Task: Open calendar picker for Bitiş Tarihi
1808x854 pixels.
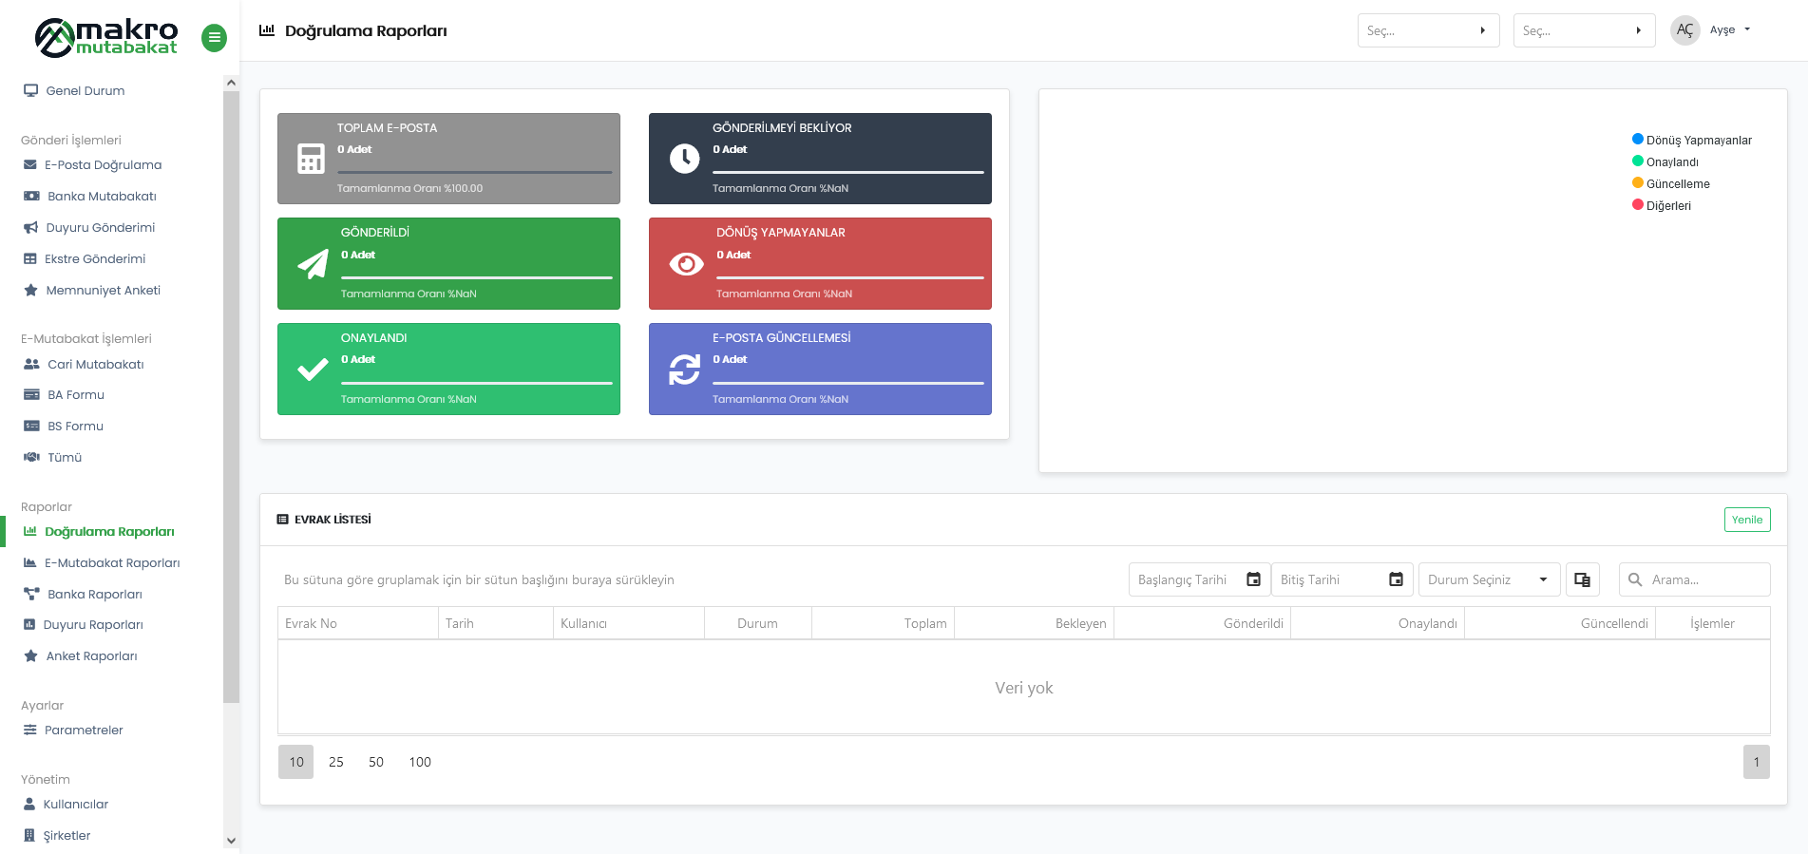Action: point(1396,579)
